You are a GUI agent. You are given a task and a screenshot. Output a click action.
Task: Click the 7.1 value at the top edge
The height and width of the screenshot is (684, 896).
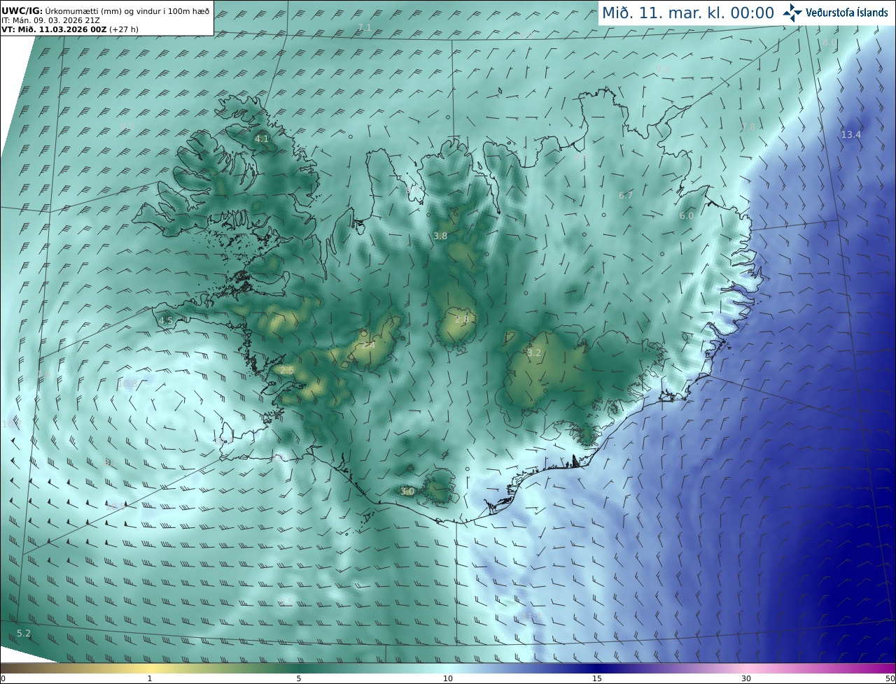click(x=365, y=28)
